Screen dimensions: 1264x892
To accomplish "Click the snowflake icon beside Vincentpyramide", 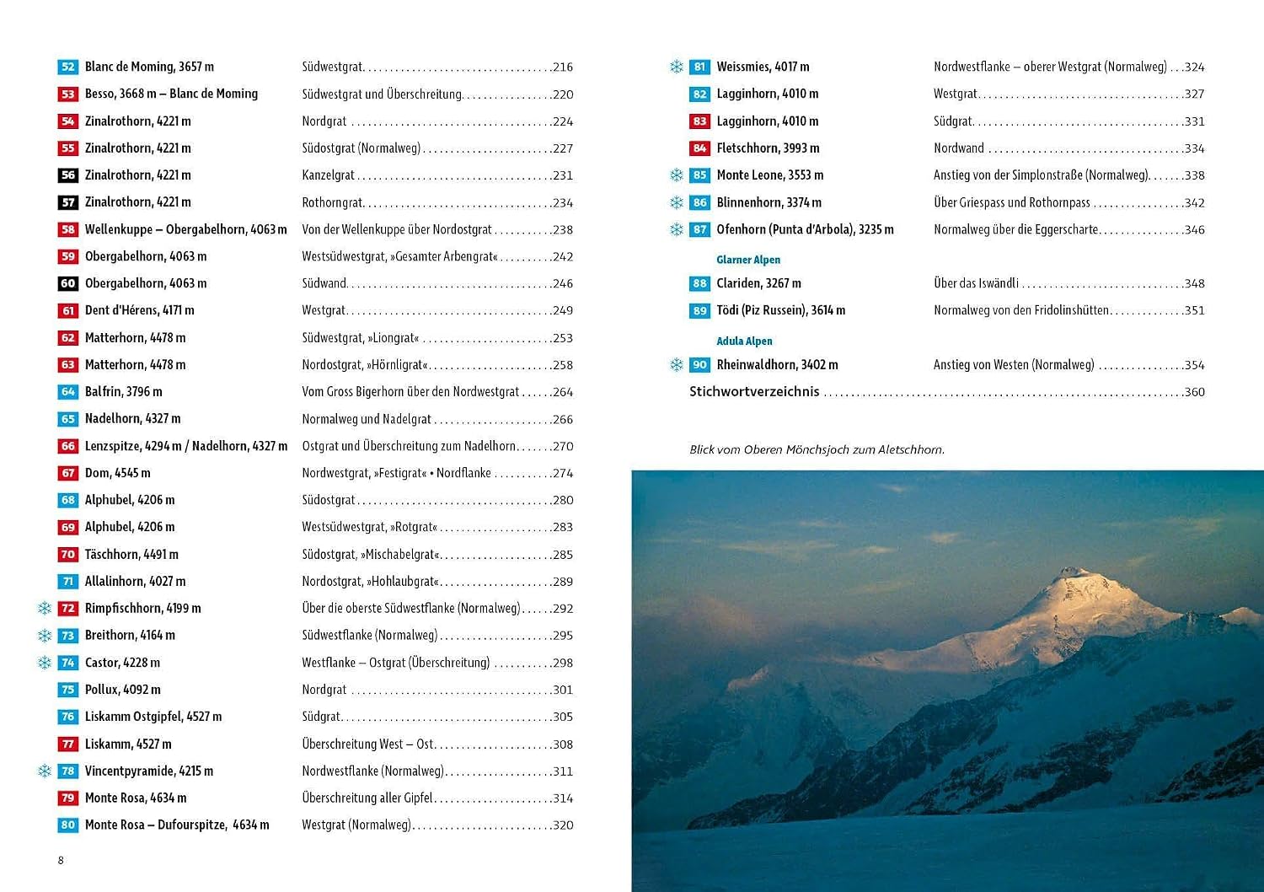I will click(x=45, y=771).
